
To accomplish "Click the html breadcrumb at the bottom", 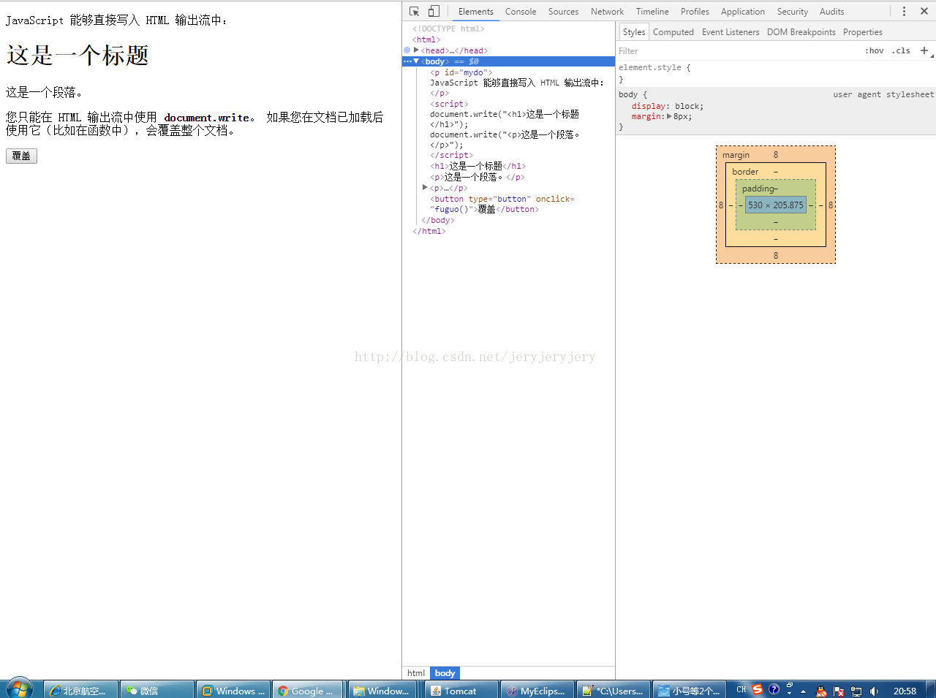I will (x=416, y=673).
